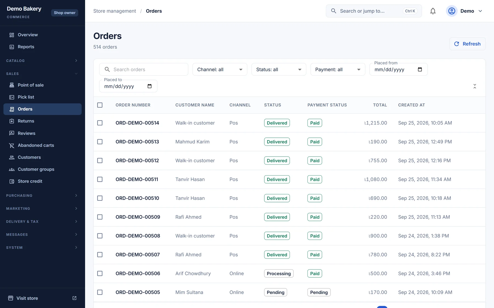
Task: Click the Pick list icon
Action: tap(12, 97)
